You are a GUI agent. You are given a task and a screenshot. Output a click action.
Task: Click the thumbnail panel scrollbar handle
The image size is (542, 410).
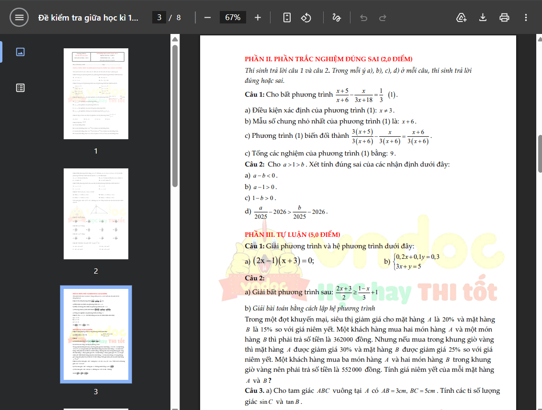pos(175,116)
